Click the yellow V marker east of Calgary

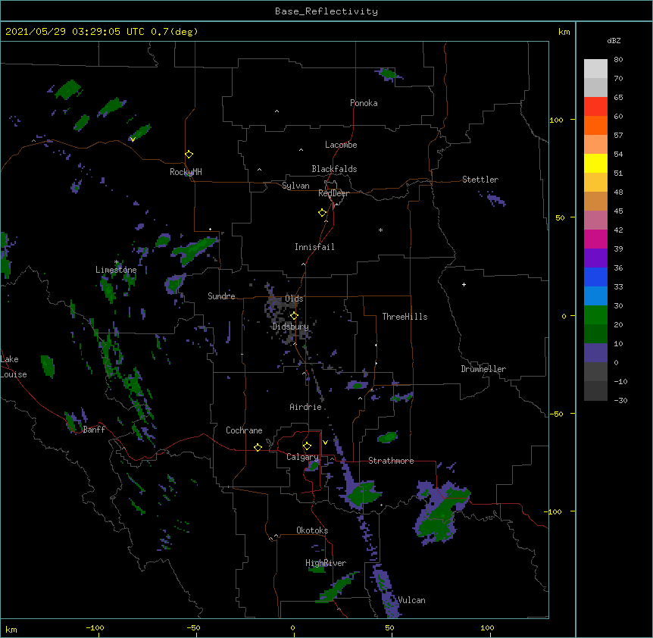click(325, 443)
